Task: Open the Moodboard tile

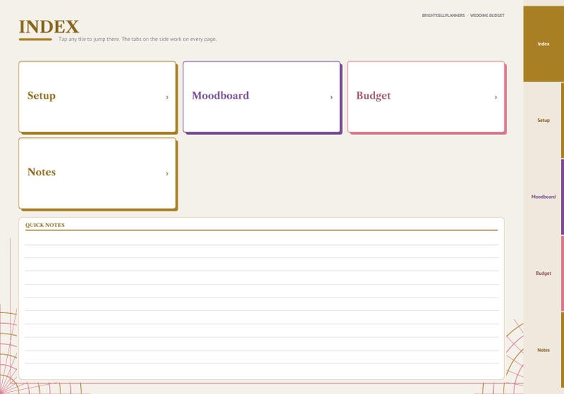Action: [262, 97]
